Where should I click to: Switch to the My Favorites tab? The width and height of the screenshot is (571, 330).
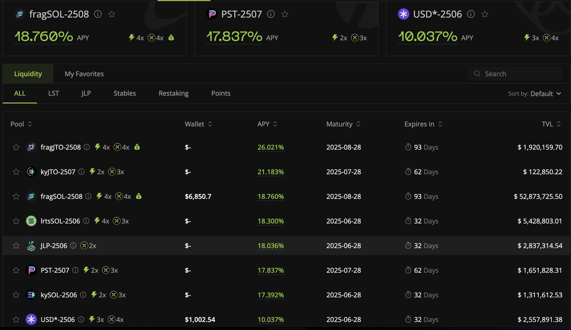84,74
